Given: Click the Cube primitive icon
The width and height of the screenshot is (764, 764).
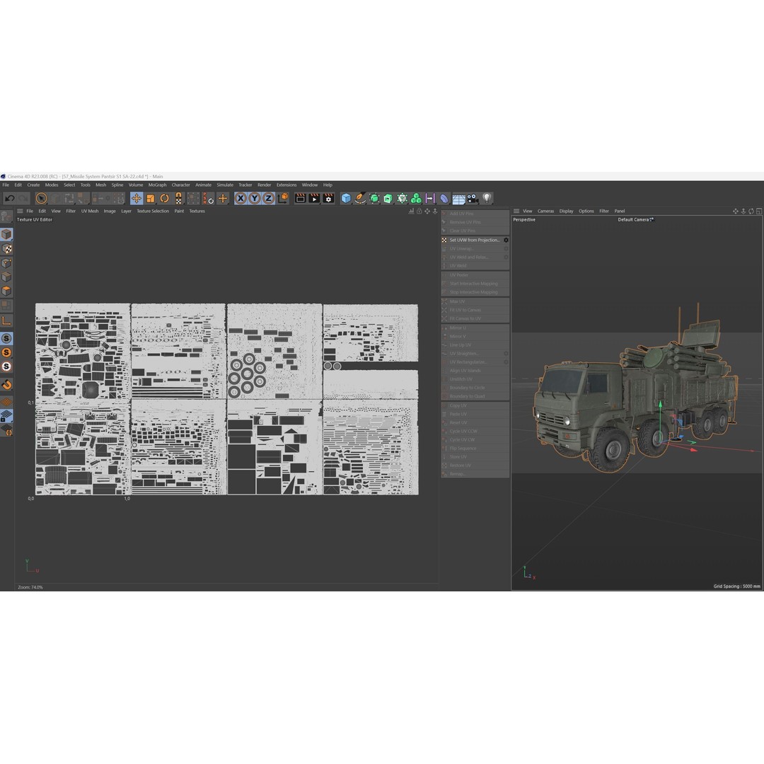Looking at the screenshot, I should tap(346, 199).
